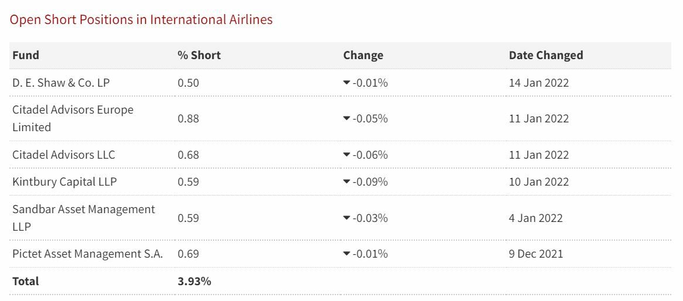
Task: Click the % Short column header
Action: click(199, 56)
